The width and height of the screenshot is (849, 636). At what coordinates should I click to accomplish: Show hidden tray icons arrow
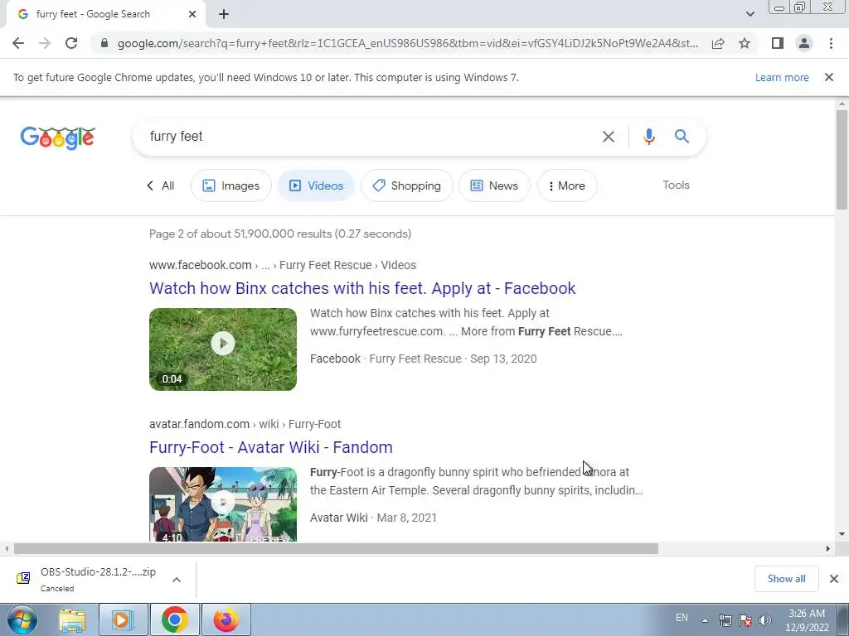click(705, 620)
